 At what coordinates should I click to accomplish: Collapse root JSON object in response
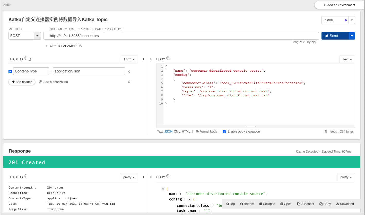[x=163, y=189]
